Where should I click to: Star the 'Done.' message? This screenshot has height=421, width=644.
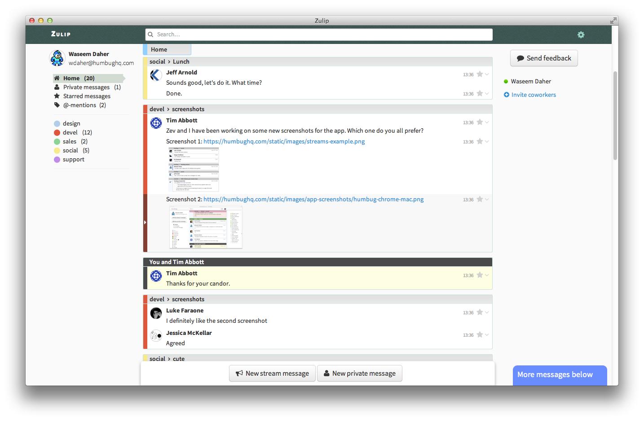click(480, 93)
